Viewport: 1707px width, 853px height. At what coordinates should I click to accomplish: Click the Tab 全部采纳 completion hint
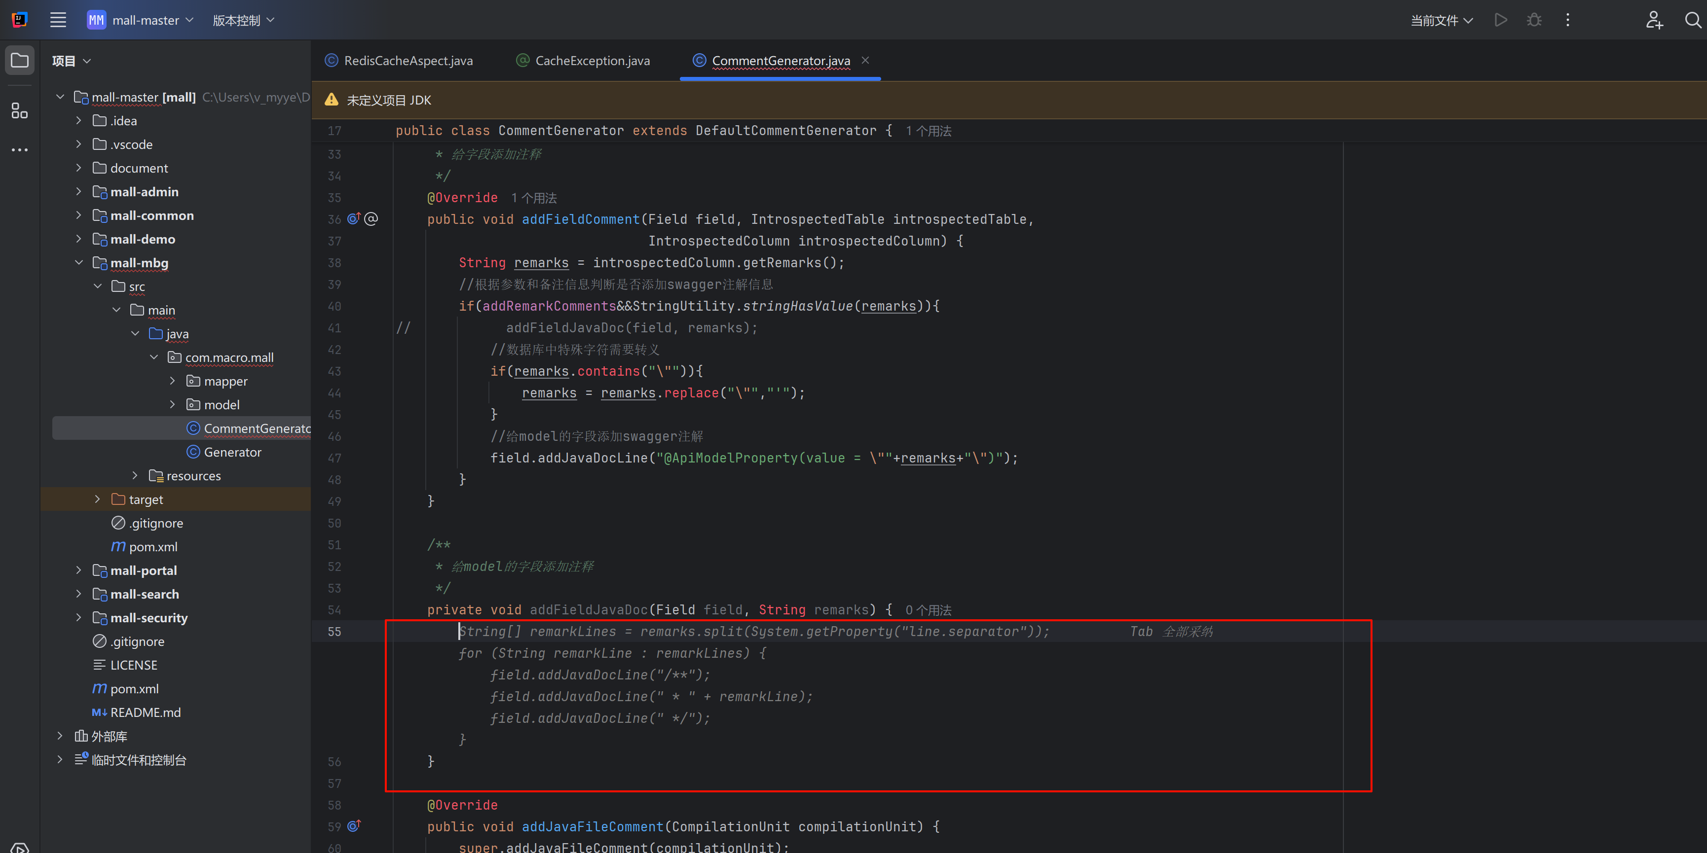pyautogui.click(x=1172, y=632)
